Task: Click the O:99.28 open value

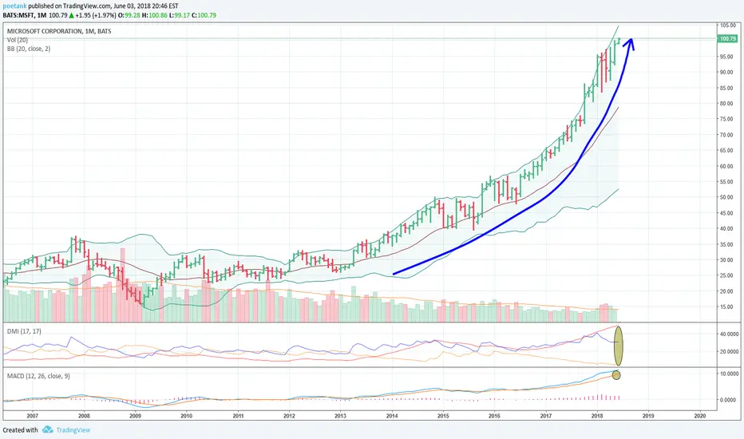Action: coord(129,15)
